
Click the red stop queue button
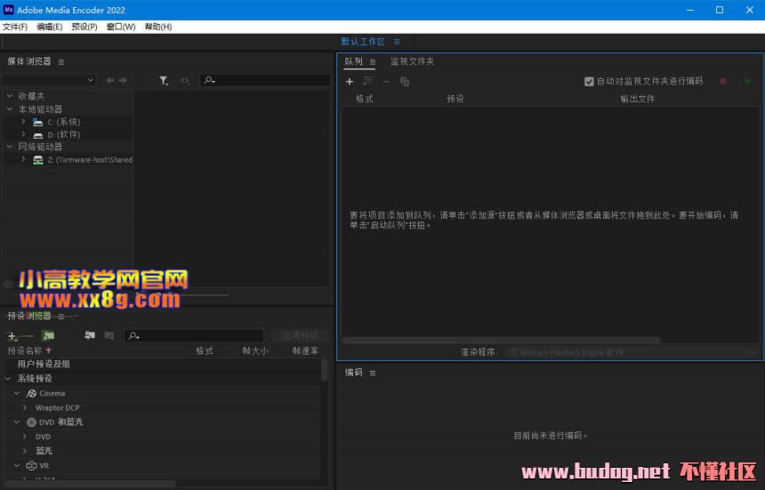click(x=723, y=82)
